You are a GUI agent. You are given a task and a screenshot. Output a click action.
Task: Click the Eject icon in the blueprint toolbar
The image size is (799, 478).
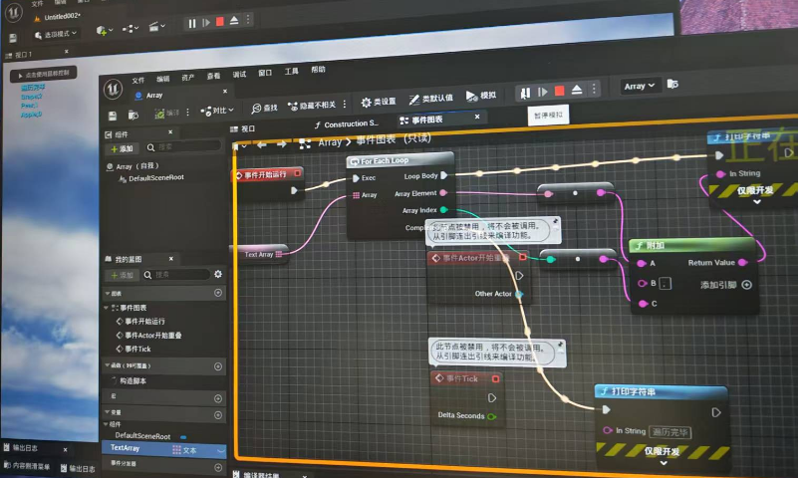click(577, 90)
